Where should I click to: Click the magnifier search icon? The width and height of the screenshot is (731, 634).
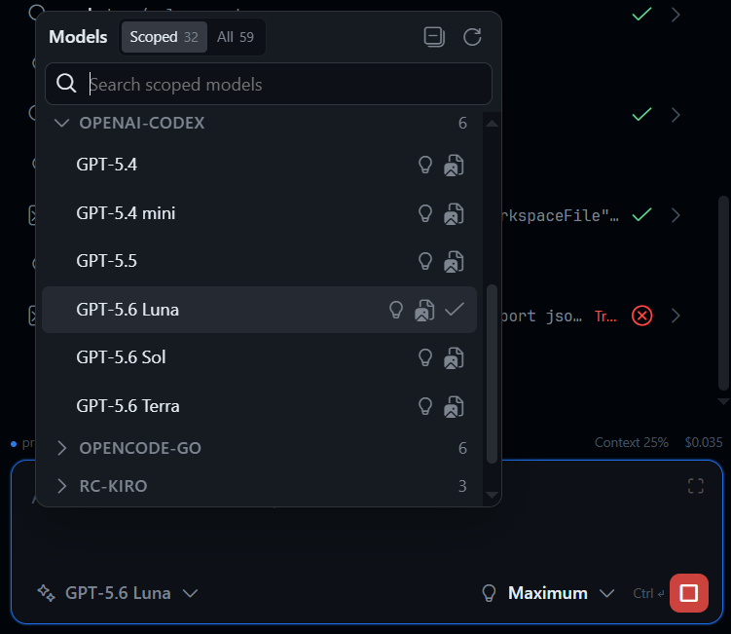tap(66, 84)
